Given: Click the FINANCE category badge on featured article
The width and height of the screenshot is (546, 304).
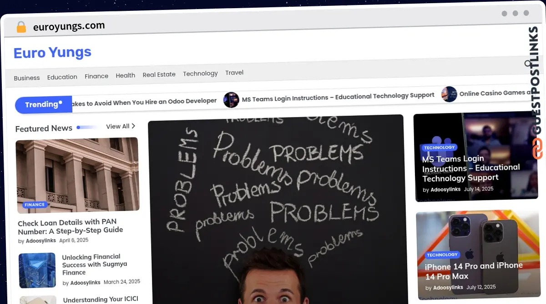Looking at the screenshot, I should click(x=34, y=205).
